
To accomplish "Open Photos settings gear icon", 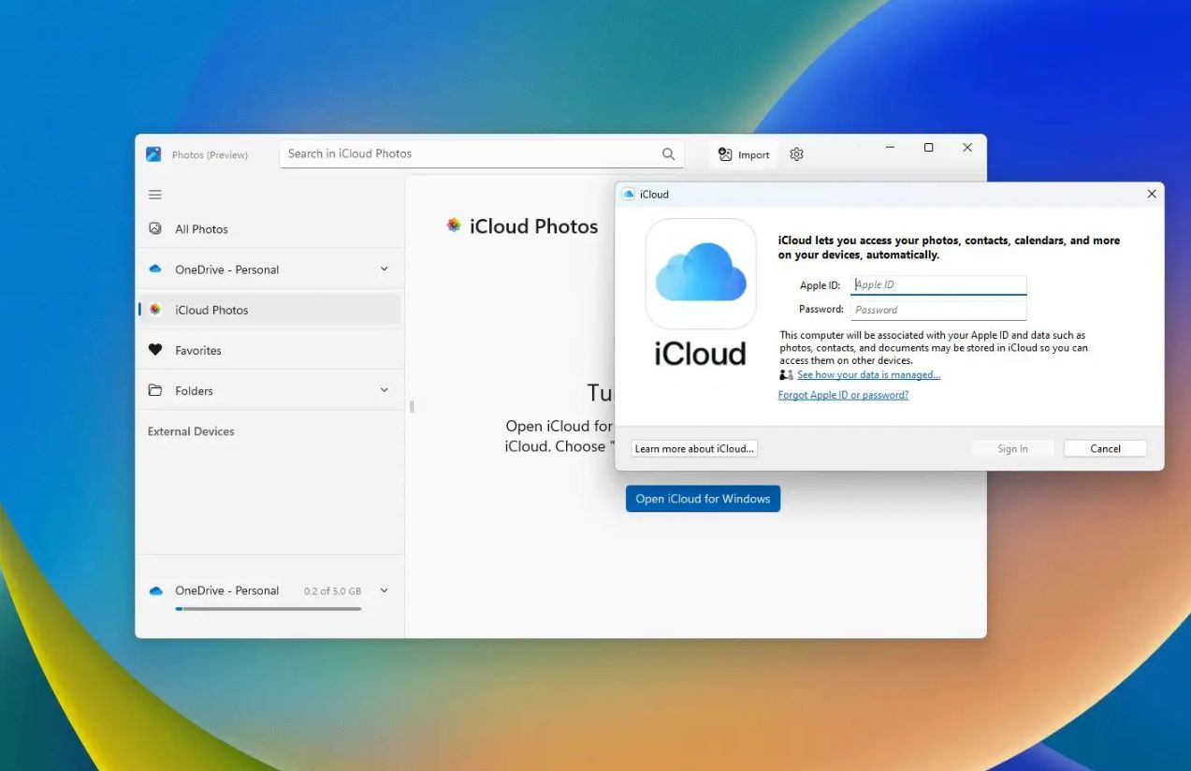I will coord(796,154).
